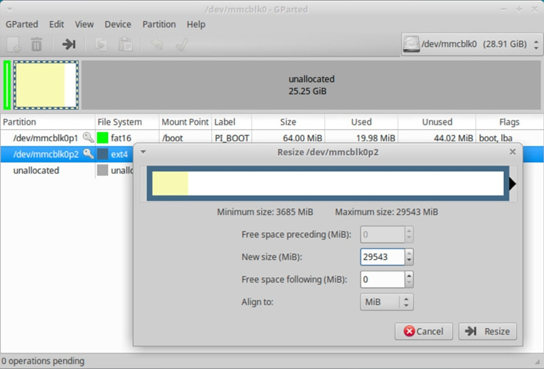Click the right resize handle arrow of partition bar
Viewport: 544px width, 369px height.
coord(513,183)
